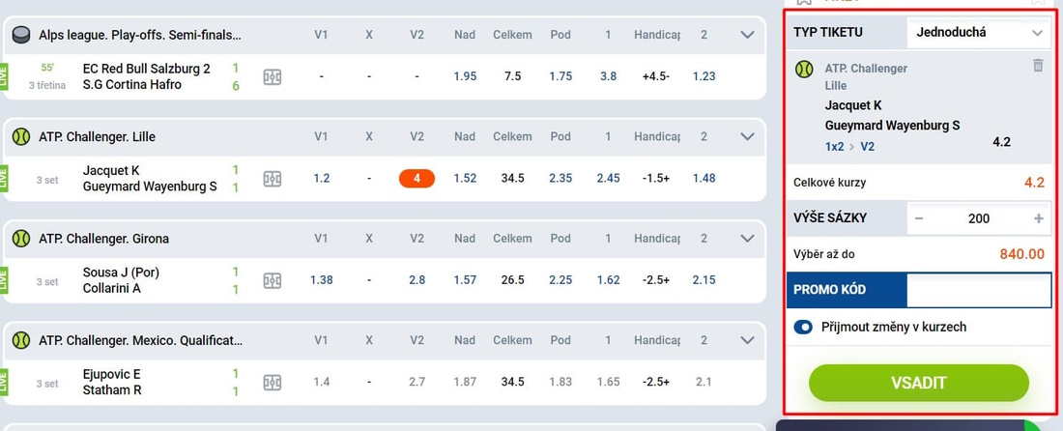Click the tennis ball icon for ATP Challenger Girona
Viewport: 1063px width, 431px height.
(x=21, y=239)
